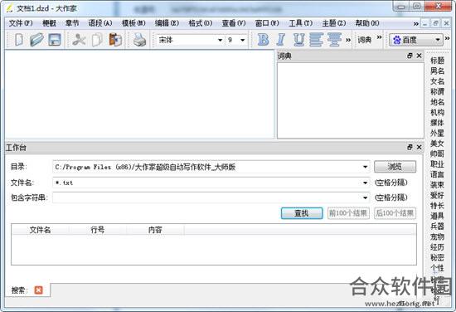This screenshot has width=456, height=312.
Task: Click the 前100个结果 button
Action: click(x=348, y=213)
